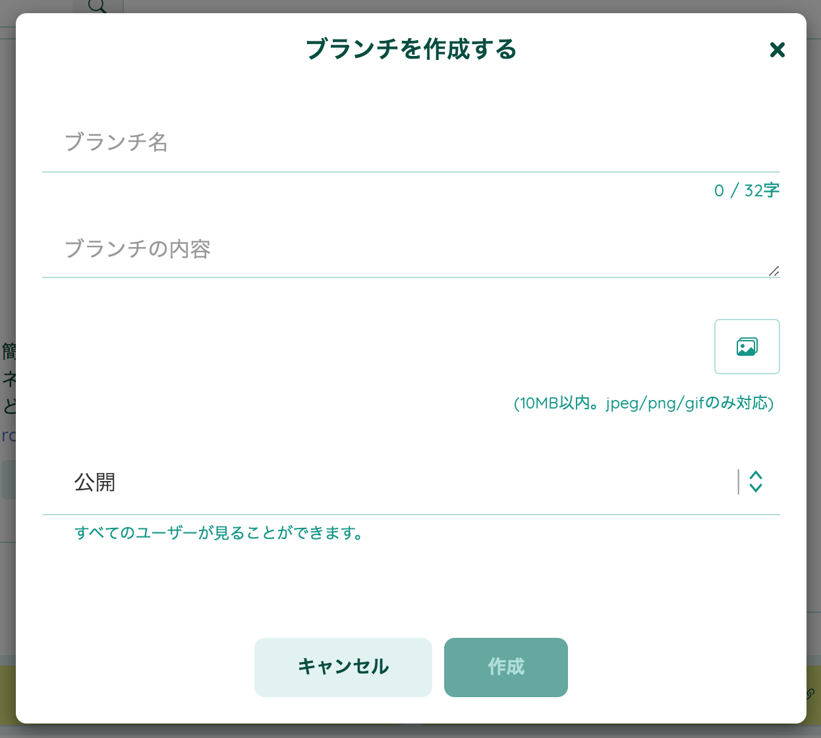Click the 0 / 32字 character counter
This screenshot has height=738, width=821.
coord(746,190)
